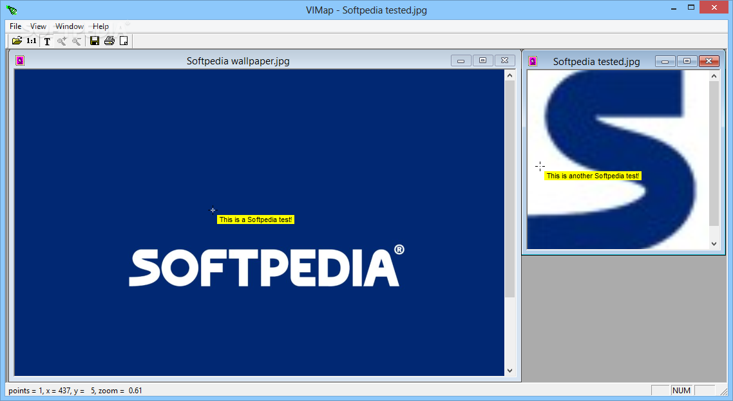Image resolution: width=733 pixels, height=401 pixels.
Task: Click the VIMap application icon in title bar
Action: [12, 10]
